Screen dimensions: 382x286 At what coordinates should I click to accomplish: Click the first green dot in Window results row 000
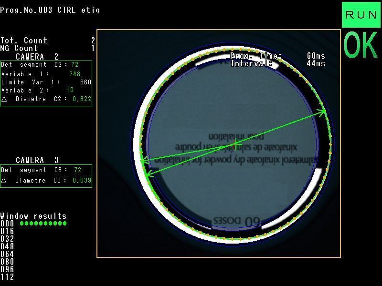(22, 223)
